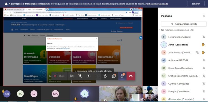The image size is (208, 102).
Task: Toggle the camera off icon in the meeting toolbar
Action: pos(72,76)
